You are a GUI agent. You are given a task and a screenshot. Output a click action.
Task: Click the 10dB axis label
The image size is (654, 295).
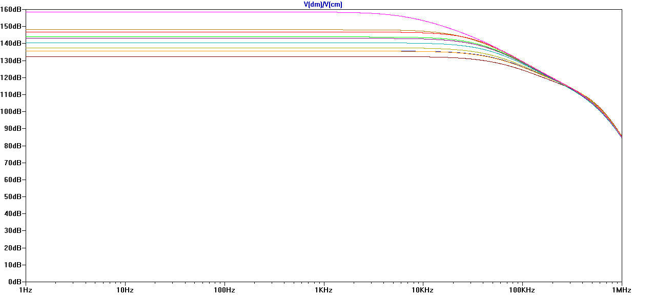coord(13,265)
